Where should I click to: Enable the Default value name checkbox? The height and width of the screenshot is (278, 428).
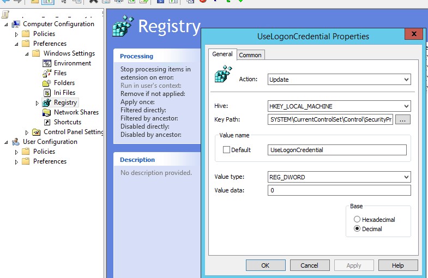point(226,150)
